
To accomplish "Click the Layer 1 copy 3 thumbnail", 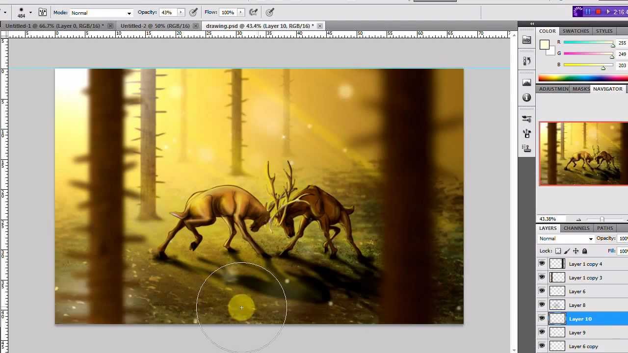I will (557, 277).
